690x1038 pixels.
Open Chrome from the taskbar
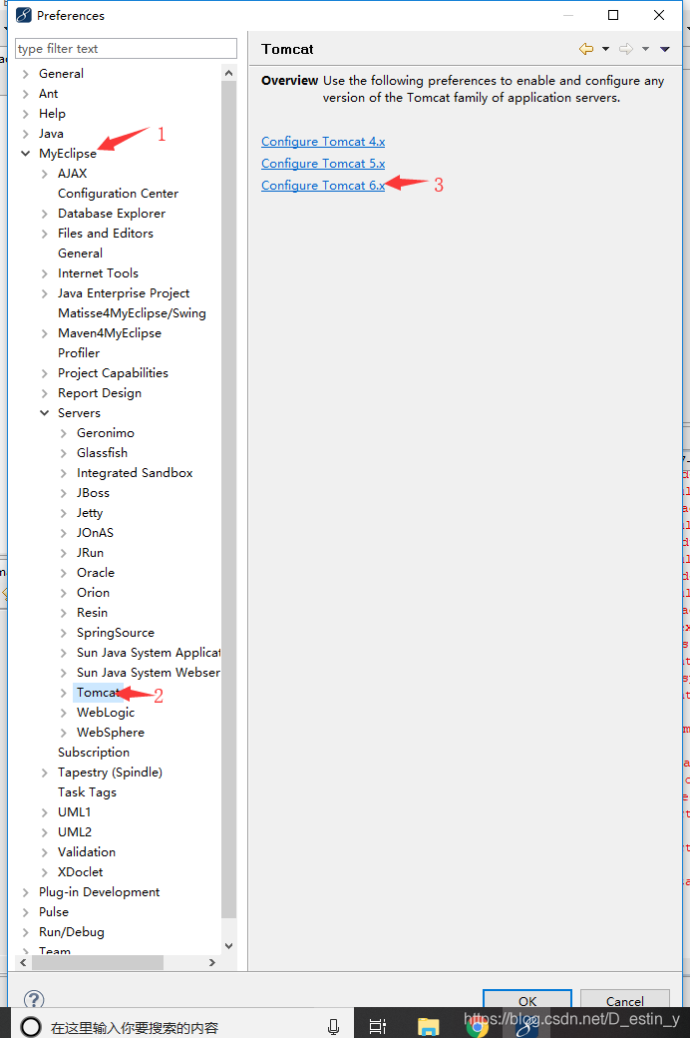coord(477,1027)
